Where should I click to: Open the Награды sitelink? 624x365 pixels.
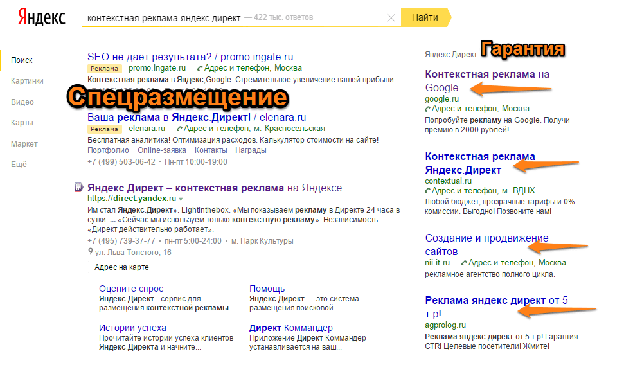(251, 150)
